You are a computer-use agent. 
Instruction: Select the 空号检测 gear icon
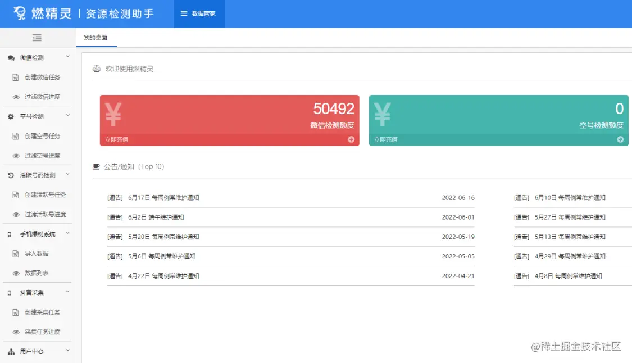11,116
